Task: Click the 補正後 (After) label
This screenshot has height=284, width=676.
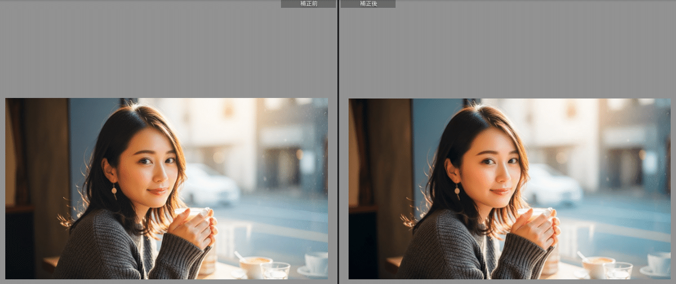Action: click(368, 4)
